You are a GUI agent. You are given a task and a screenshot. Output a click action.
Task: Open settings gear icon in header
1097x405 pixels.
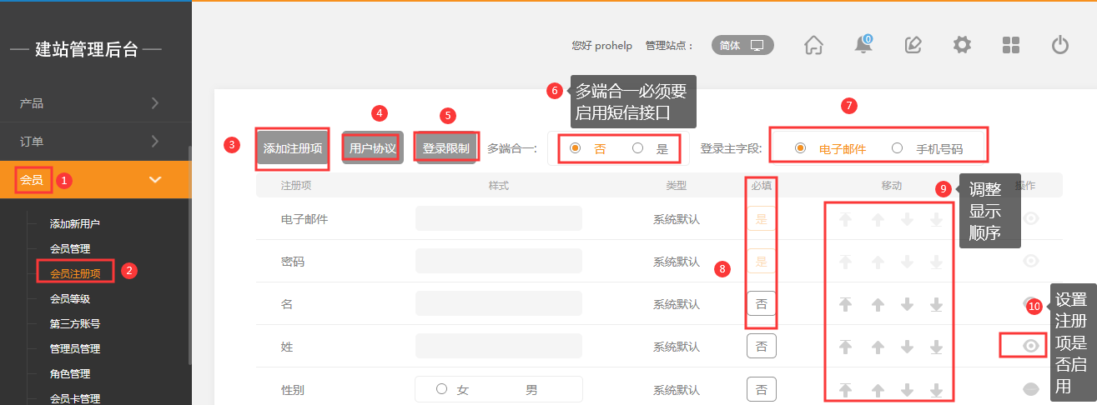tap(962, 45)
